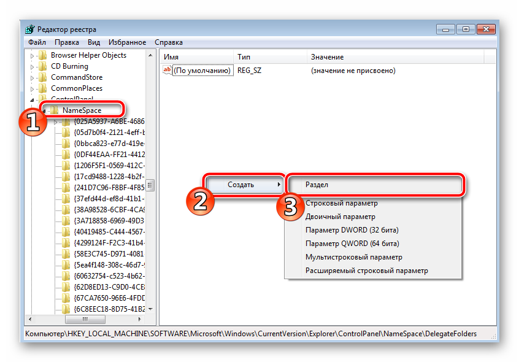Click the Тип column header

244,57
